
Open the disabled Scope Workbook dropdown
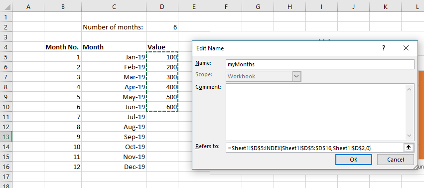point(296,76)
